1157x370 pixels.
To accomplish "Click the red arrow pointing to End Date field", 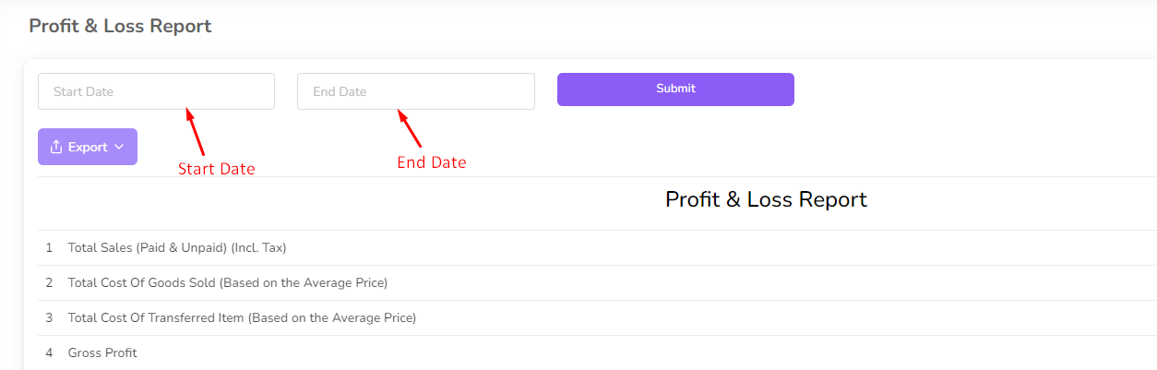I will (409, 128).
